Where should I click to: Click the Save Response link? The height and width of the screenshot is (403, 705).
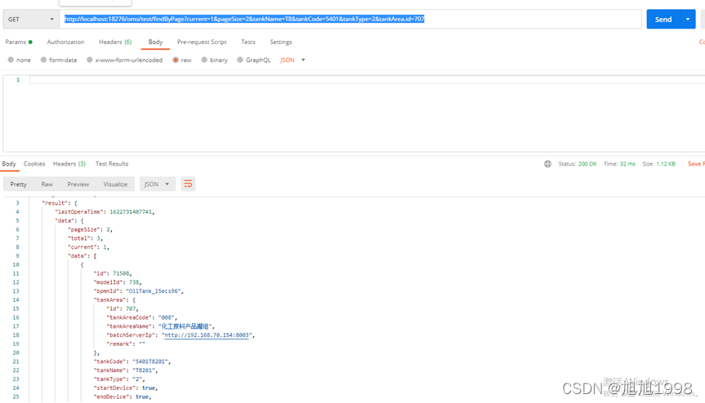point(696,164)
